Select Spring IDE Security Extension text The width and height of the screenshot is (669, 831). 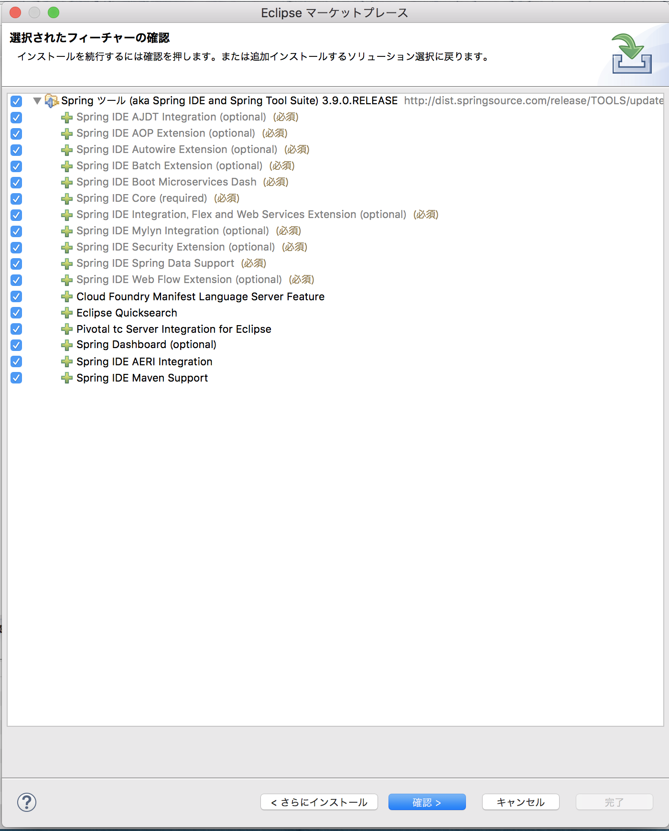coord(176,247)
